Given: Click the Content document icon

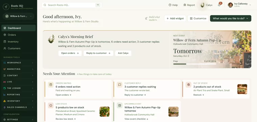Looking at the screenshot, I should point(5,75).
